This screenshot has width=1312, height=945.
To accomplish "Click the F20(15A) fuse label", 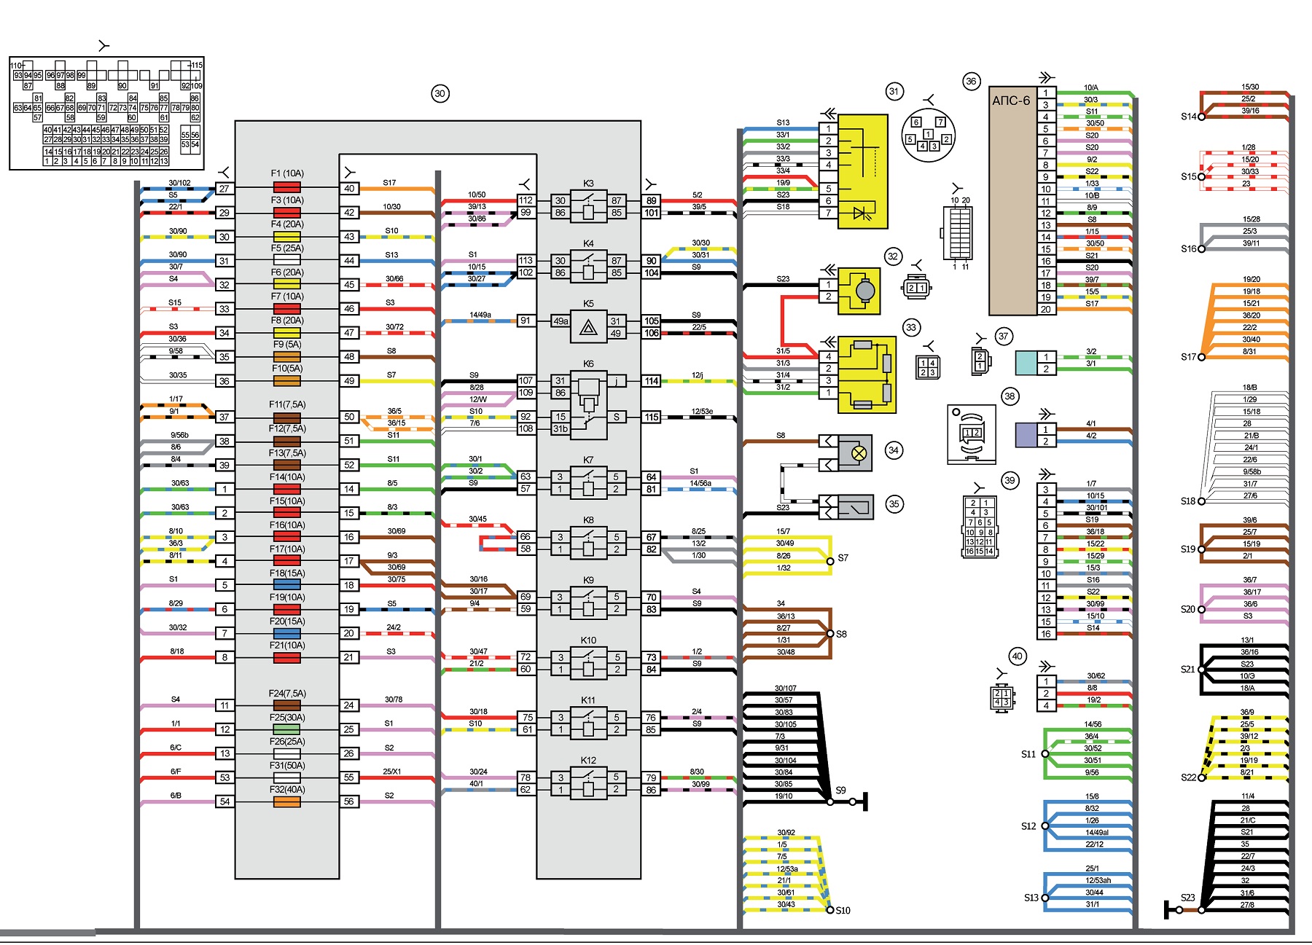I will pyautogui.click(x=287, y=621).
